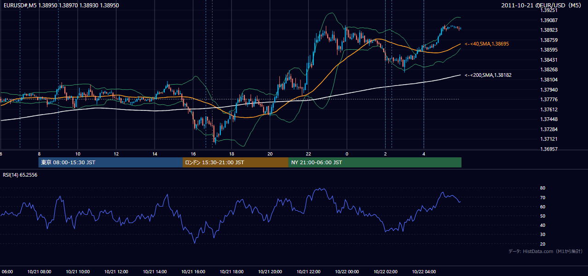Click the 40 SMA 1.38695 orange label
The height and width of the screenshot is (276, 588).
pos(487,44)
